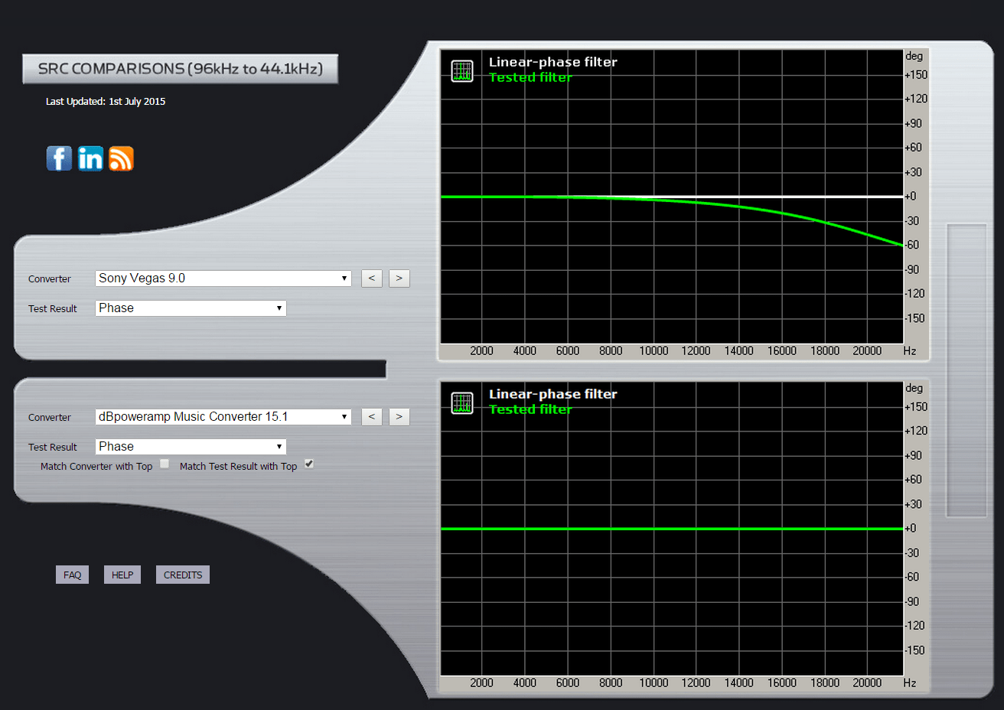1004x710 pixels.
Task: Select the previous converter for the bottom chart
Action: [372, 416]
